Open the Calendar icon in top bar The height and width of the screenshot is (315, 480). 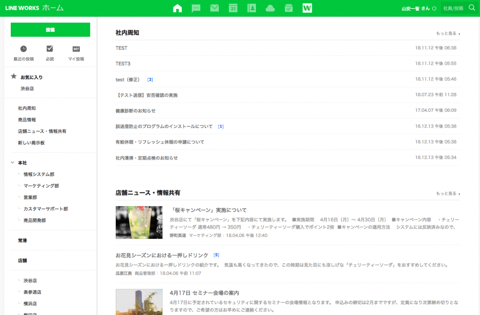tap(233, 8)
